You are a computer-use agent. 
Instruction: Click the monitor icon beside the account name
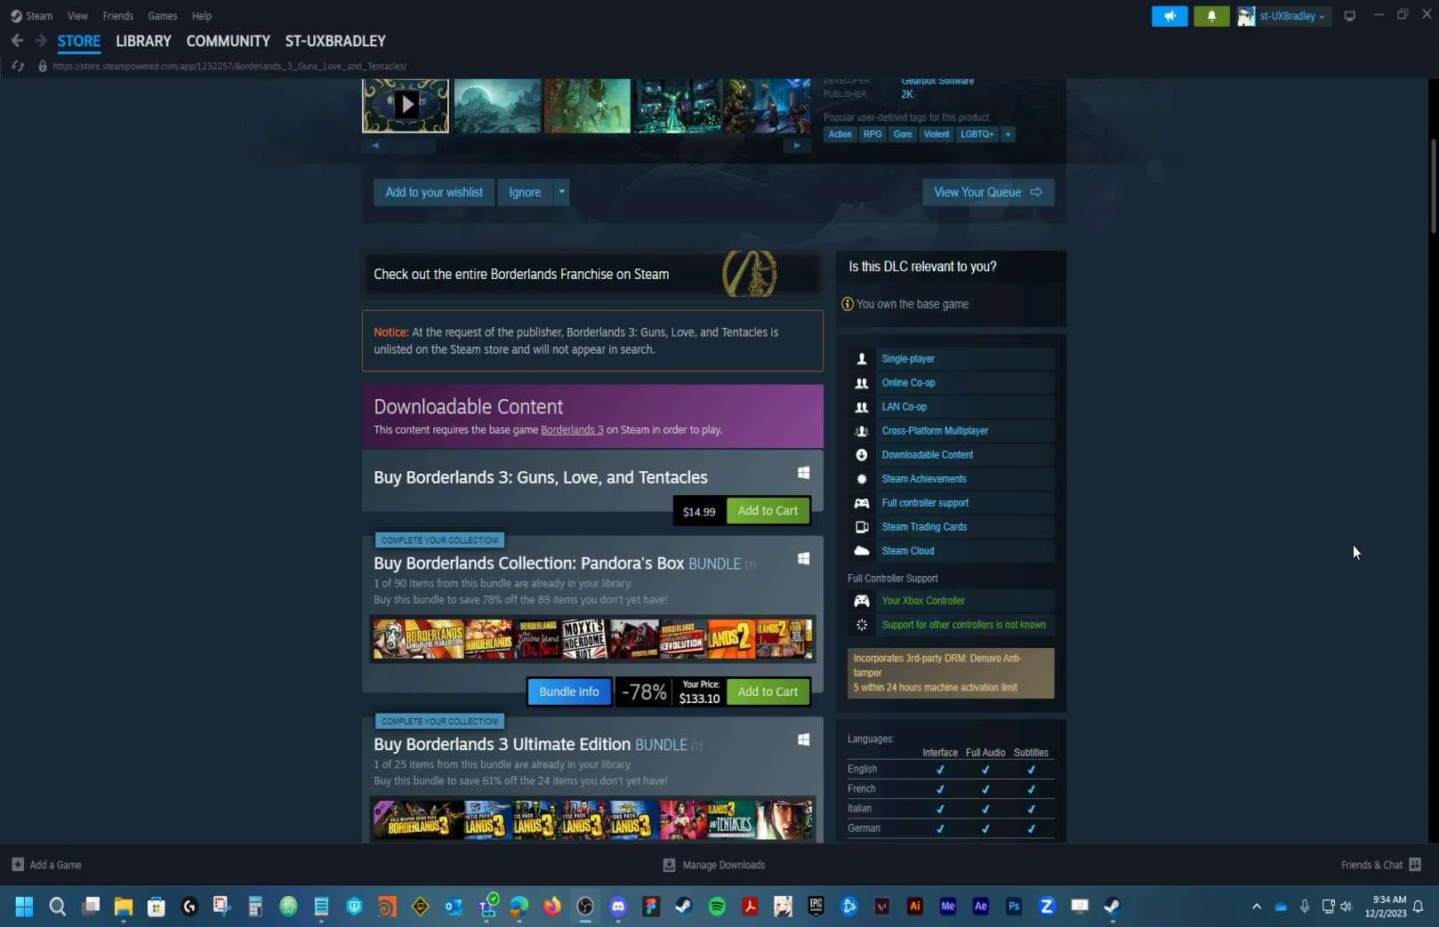point(1349,16)
